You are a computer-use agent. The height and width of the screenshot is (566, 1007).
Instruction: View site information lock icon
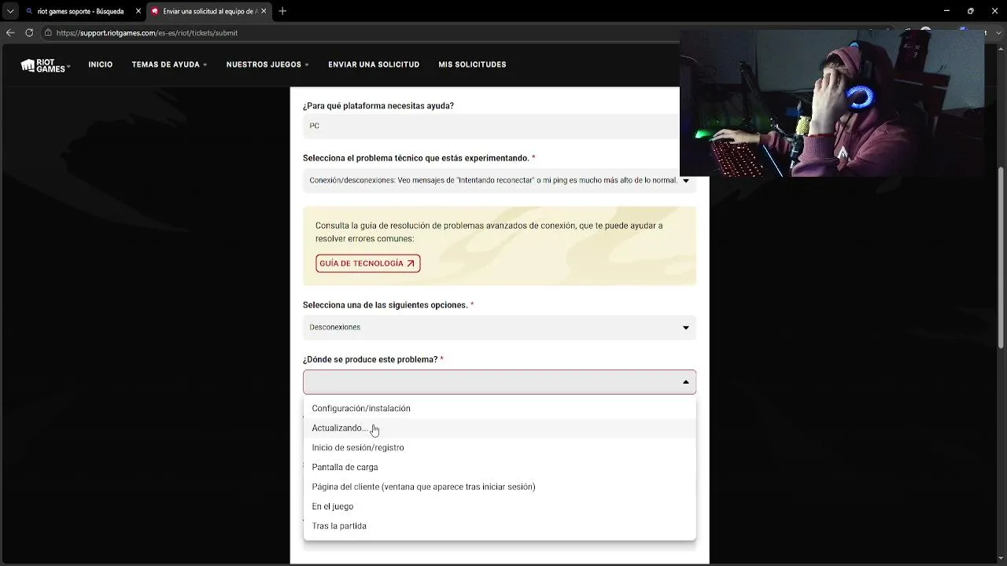tap(48, 33)
